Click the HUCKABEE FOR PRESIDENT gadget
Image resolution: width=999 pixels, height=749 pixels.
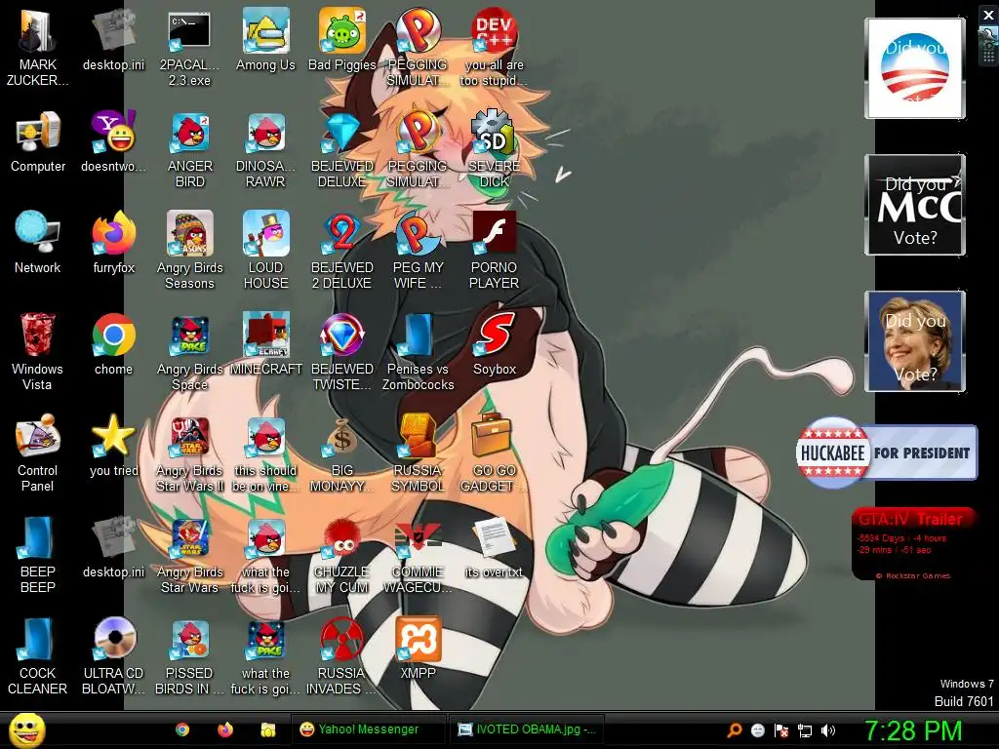click(886, 453)
